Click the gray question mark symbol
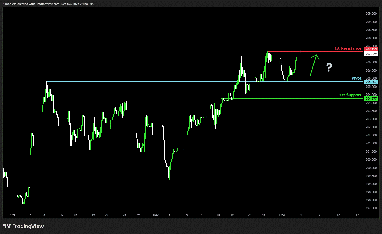 [329, 67]
